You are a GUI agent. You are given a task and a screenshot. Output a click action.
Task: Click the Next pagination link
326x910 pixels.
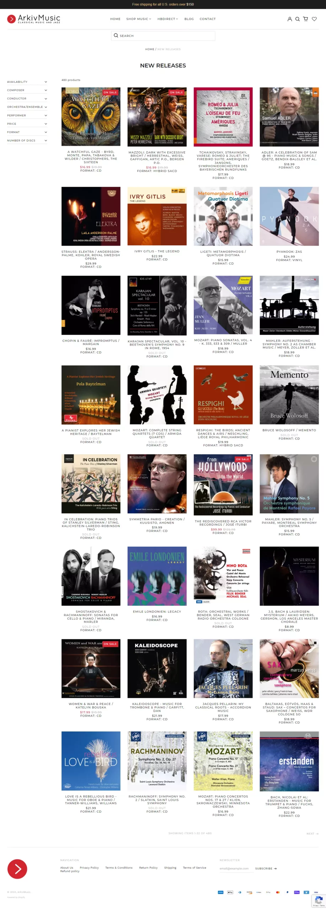312,834
